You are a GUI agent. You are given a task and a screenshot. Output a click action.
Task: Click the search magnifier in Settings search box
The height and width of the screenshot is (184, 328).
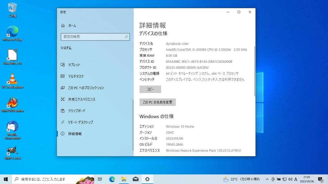(126, 37)
